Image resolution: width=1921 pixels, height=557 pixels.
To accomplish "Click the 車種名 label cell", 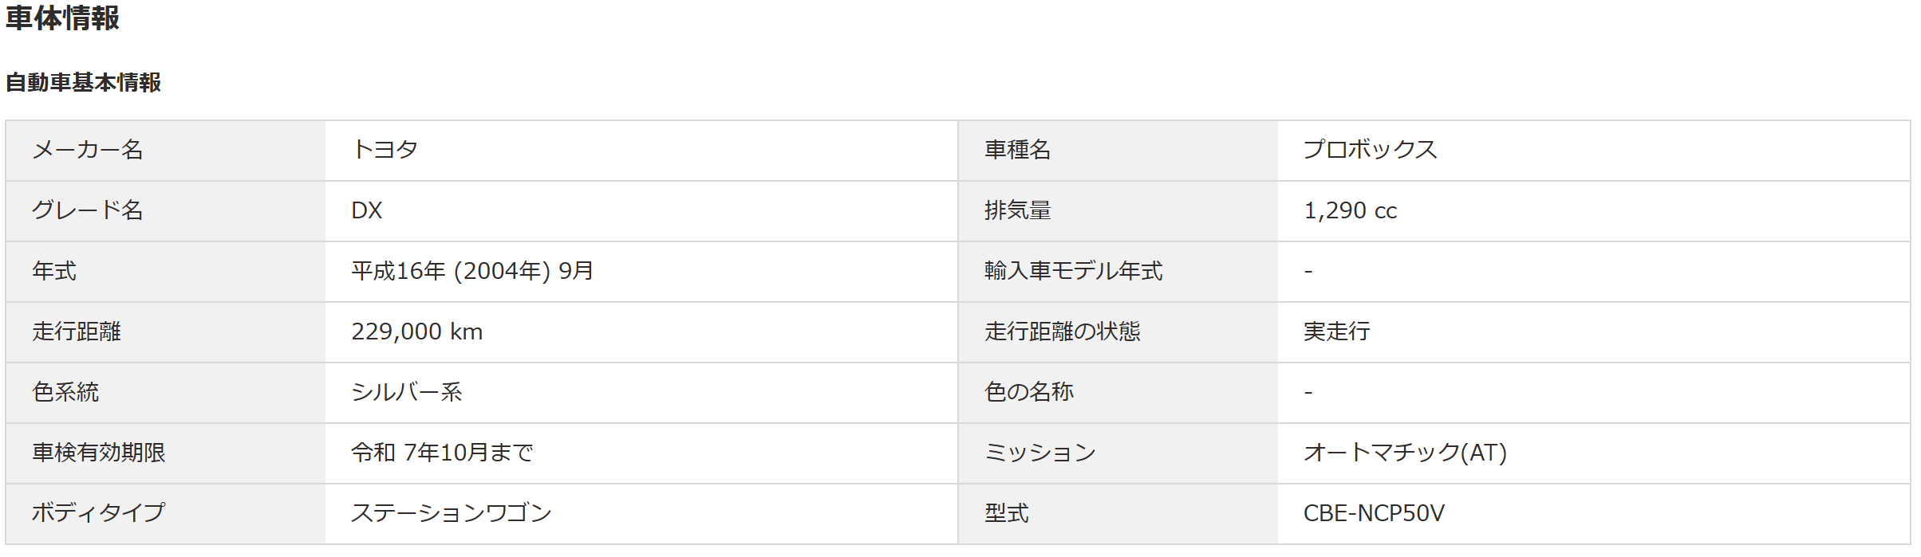I will pyautogui.click(x=1118, y=151).
